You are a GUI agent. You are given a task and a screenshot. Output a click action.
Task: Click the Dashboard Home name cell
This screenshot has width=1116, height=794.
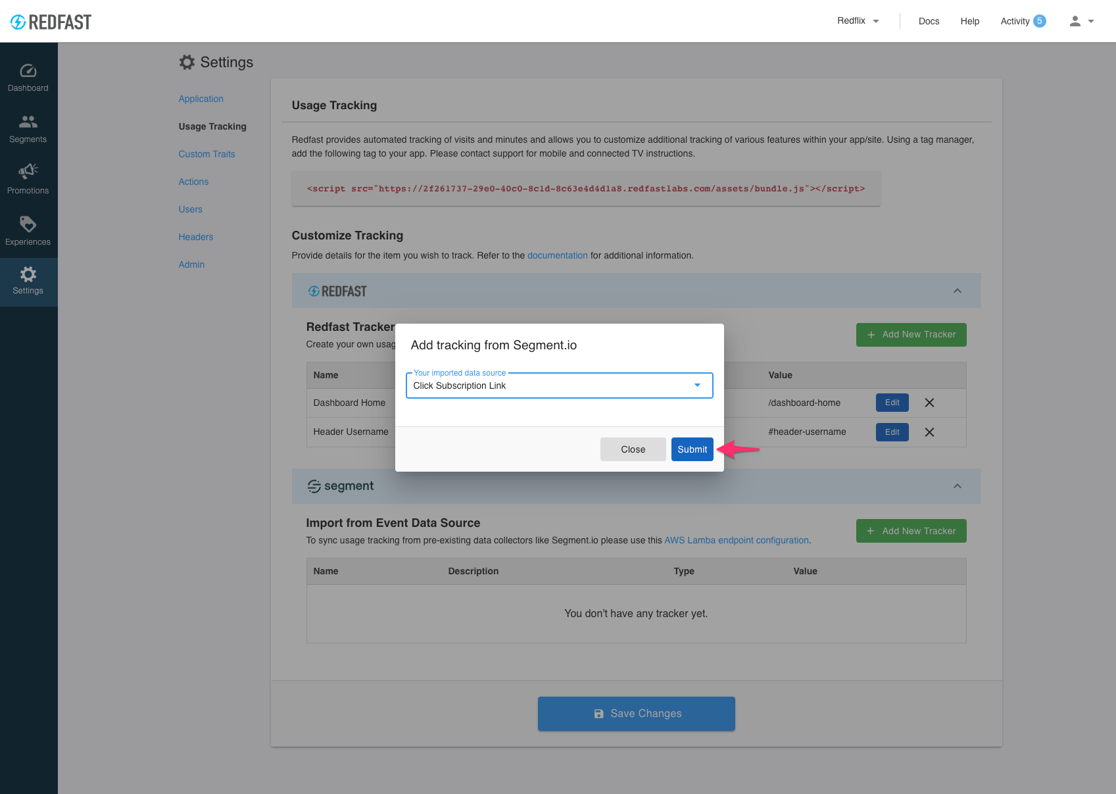pyautogui.click(x=349, y=403)
